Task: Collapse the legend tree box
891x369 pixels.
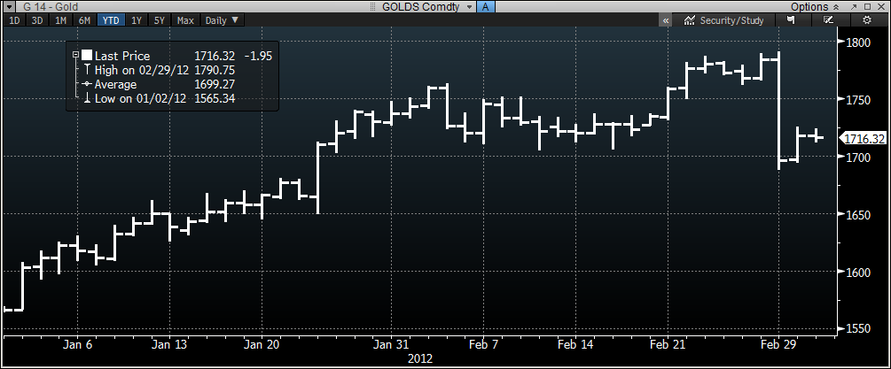Action: [x=76, y=55]
